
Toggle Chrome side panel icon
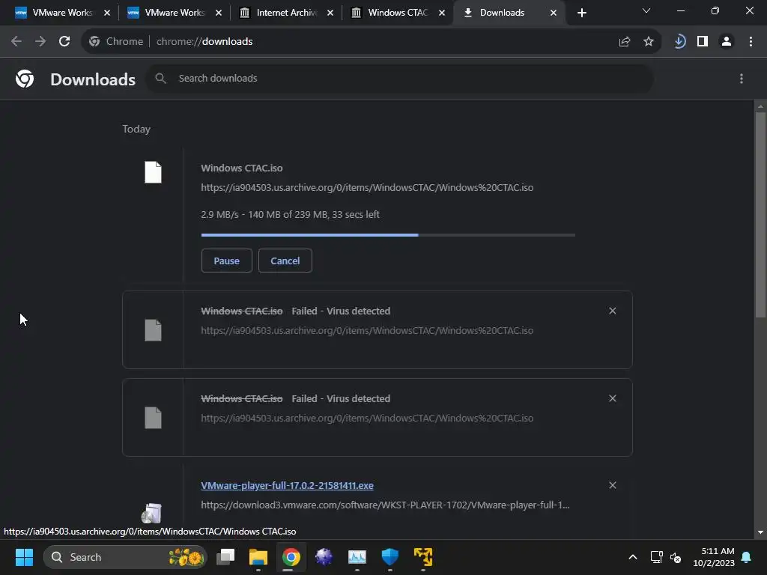tap(703, 42)
